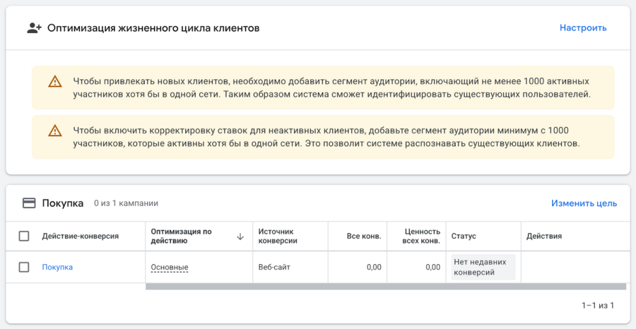Open the Изменить цель link
This screenshot has height=329, width=636.
(x=584, y=203)
